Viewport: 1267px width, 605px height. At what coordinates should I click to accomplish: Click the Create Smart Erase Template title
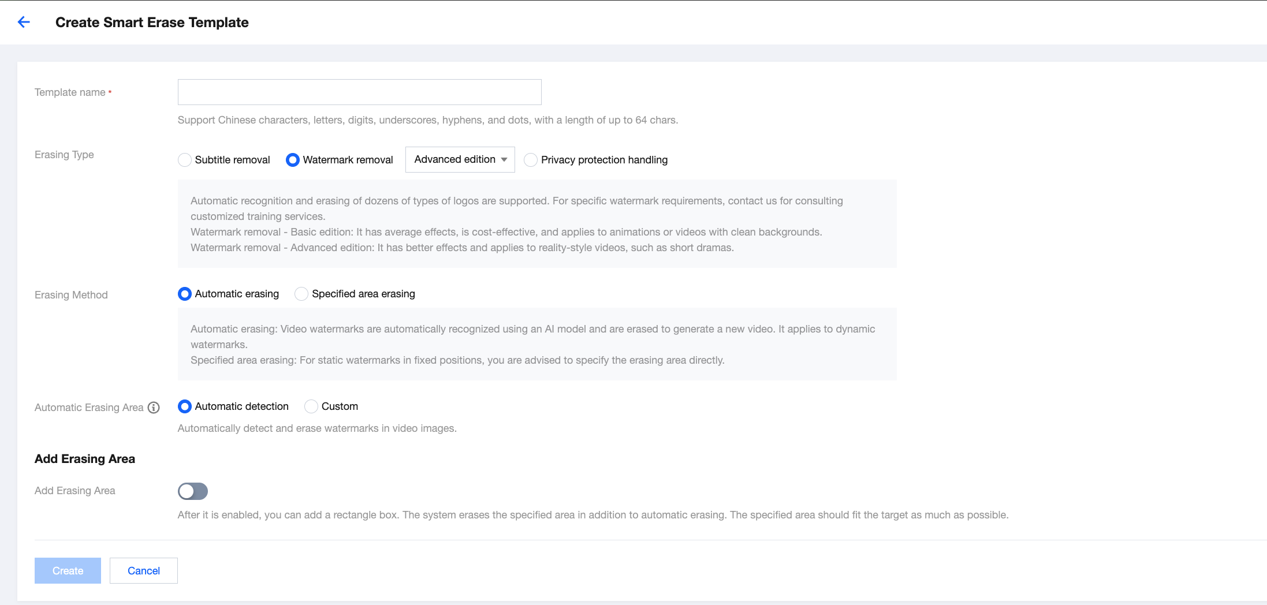[x=152, y=23]
